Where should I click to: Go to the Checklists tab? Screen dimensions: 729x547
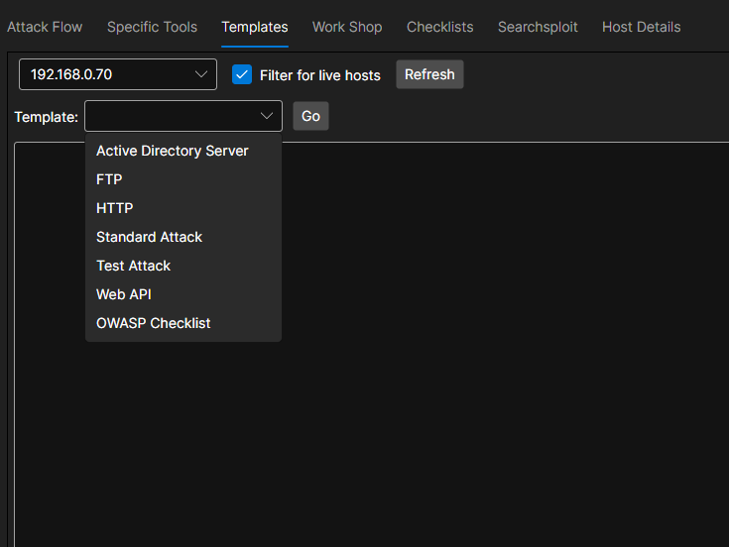(x=439, y=27)
